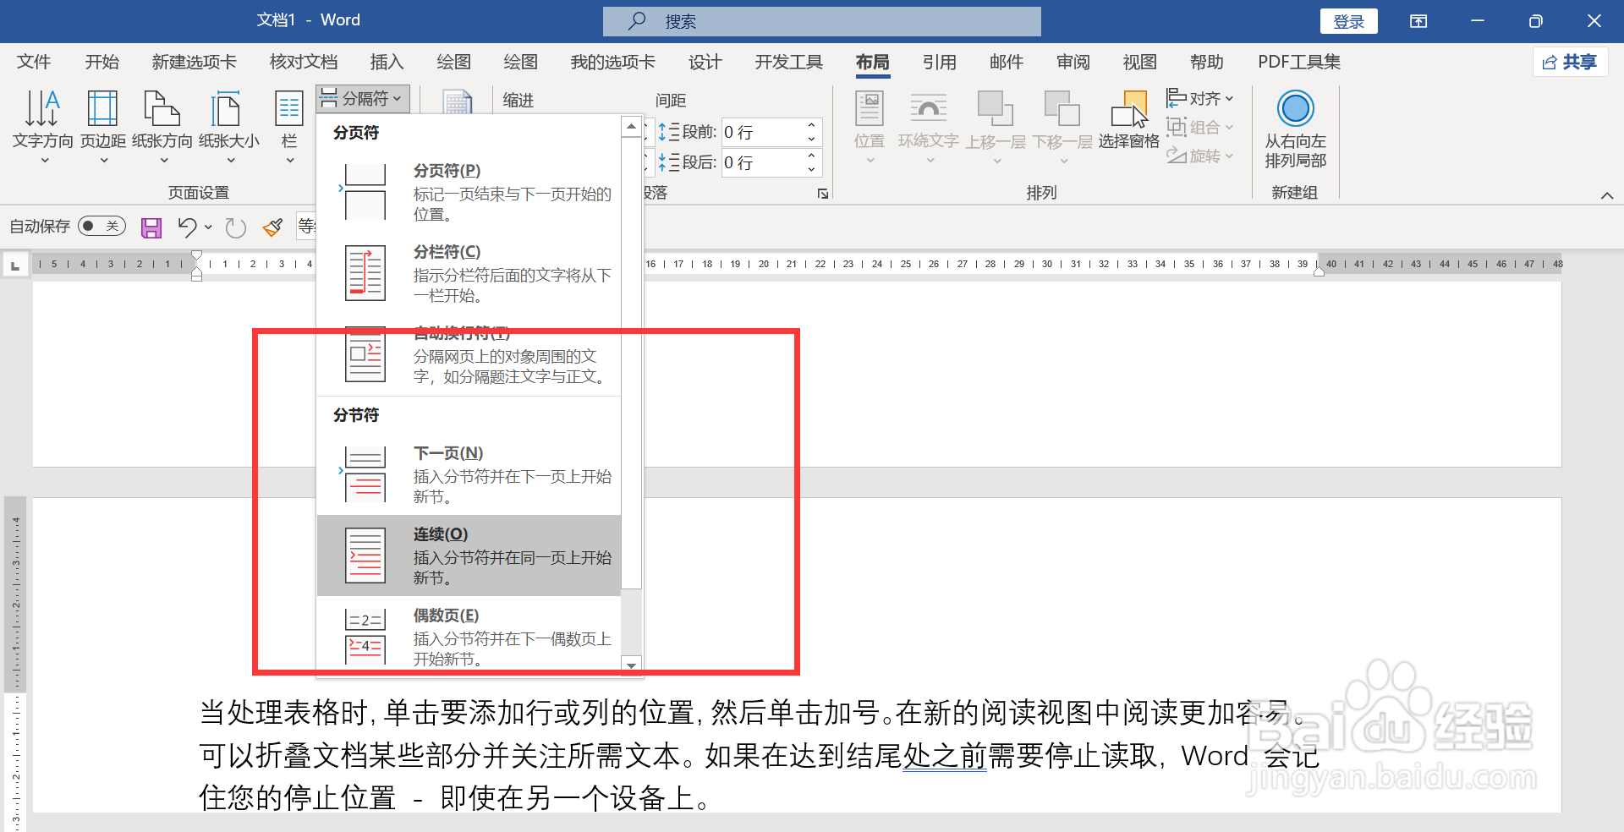
Task: Select 下一页(N) section break
Action: click(x=469, y=475)
